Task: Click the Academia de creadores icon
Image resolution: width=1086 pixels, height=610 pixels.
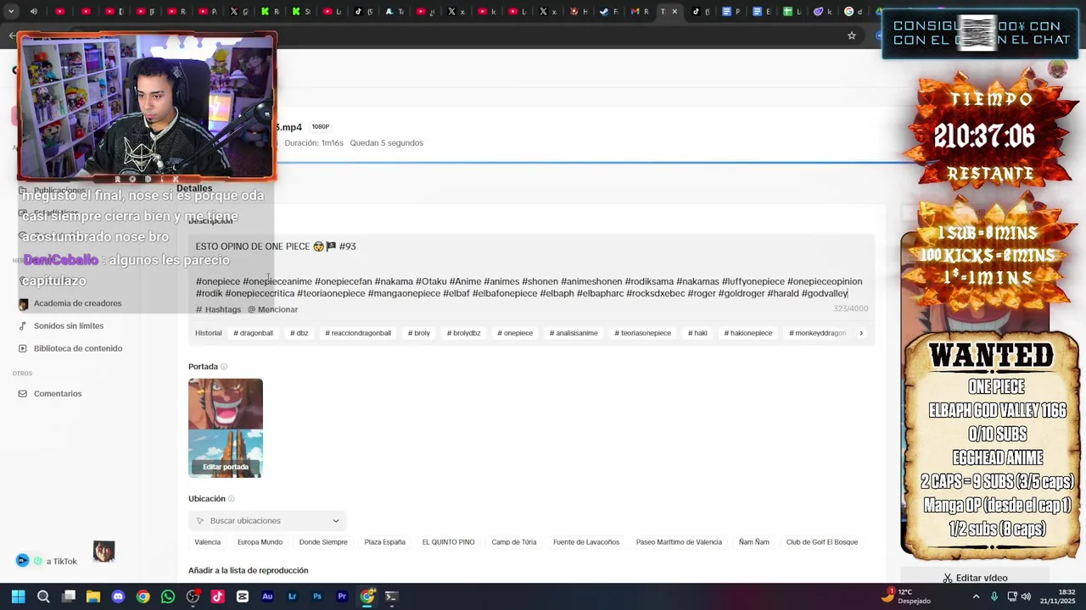Action: click(x=23, y=303)
